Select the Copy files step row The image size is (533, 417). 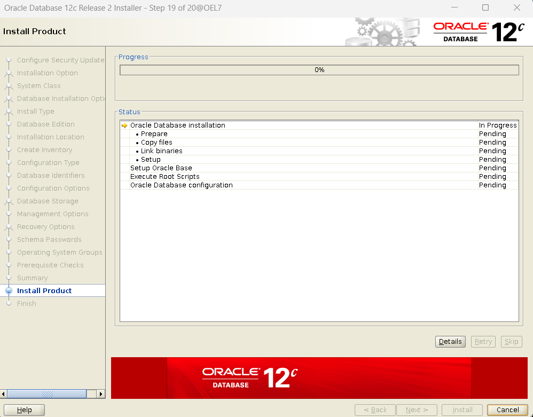coord(319,143)
